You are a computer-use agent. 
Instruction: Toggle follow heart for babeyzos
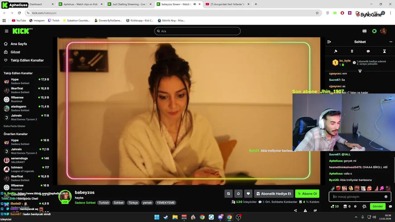click(248, 194)
